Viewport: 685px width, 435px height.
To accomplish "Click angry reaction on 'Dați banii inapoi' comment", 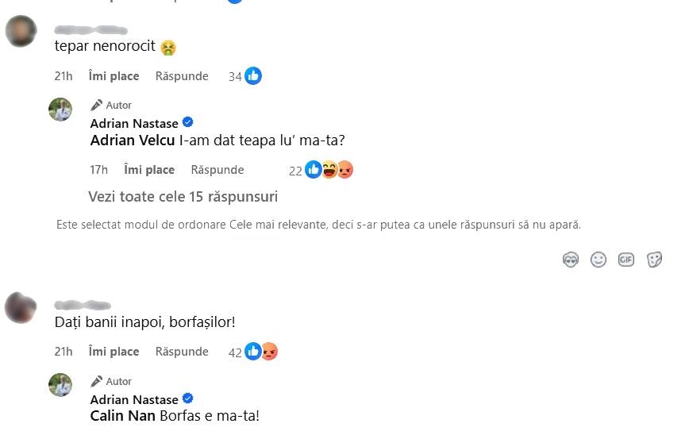I will pos(270,351).
